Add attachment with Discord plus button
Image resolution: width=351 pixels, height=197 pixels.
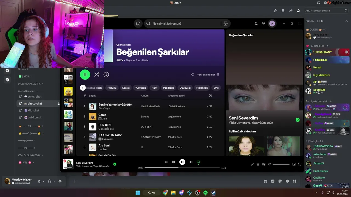(75, 181)
